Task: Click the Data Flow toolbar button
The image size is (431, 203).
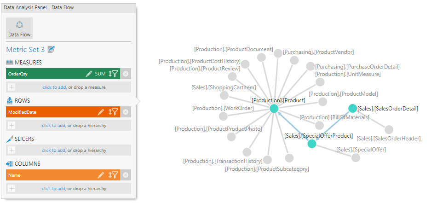Action: click(x=19, y=28)
